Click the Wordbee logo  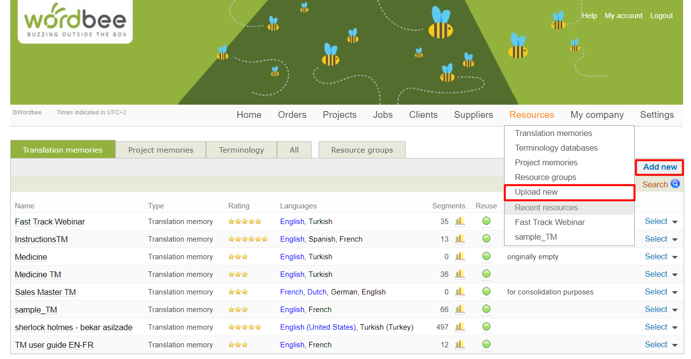pos(75,21)
